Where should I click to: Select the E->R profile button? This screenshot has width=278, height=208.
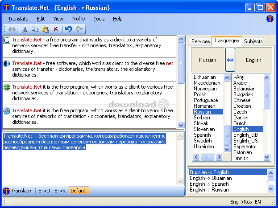coord(60,191)
